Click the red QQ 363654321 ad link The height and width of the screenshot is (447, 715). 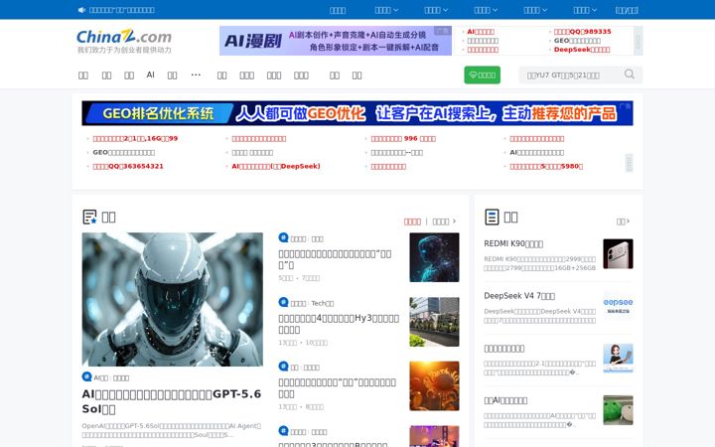[128, 167]
